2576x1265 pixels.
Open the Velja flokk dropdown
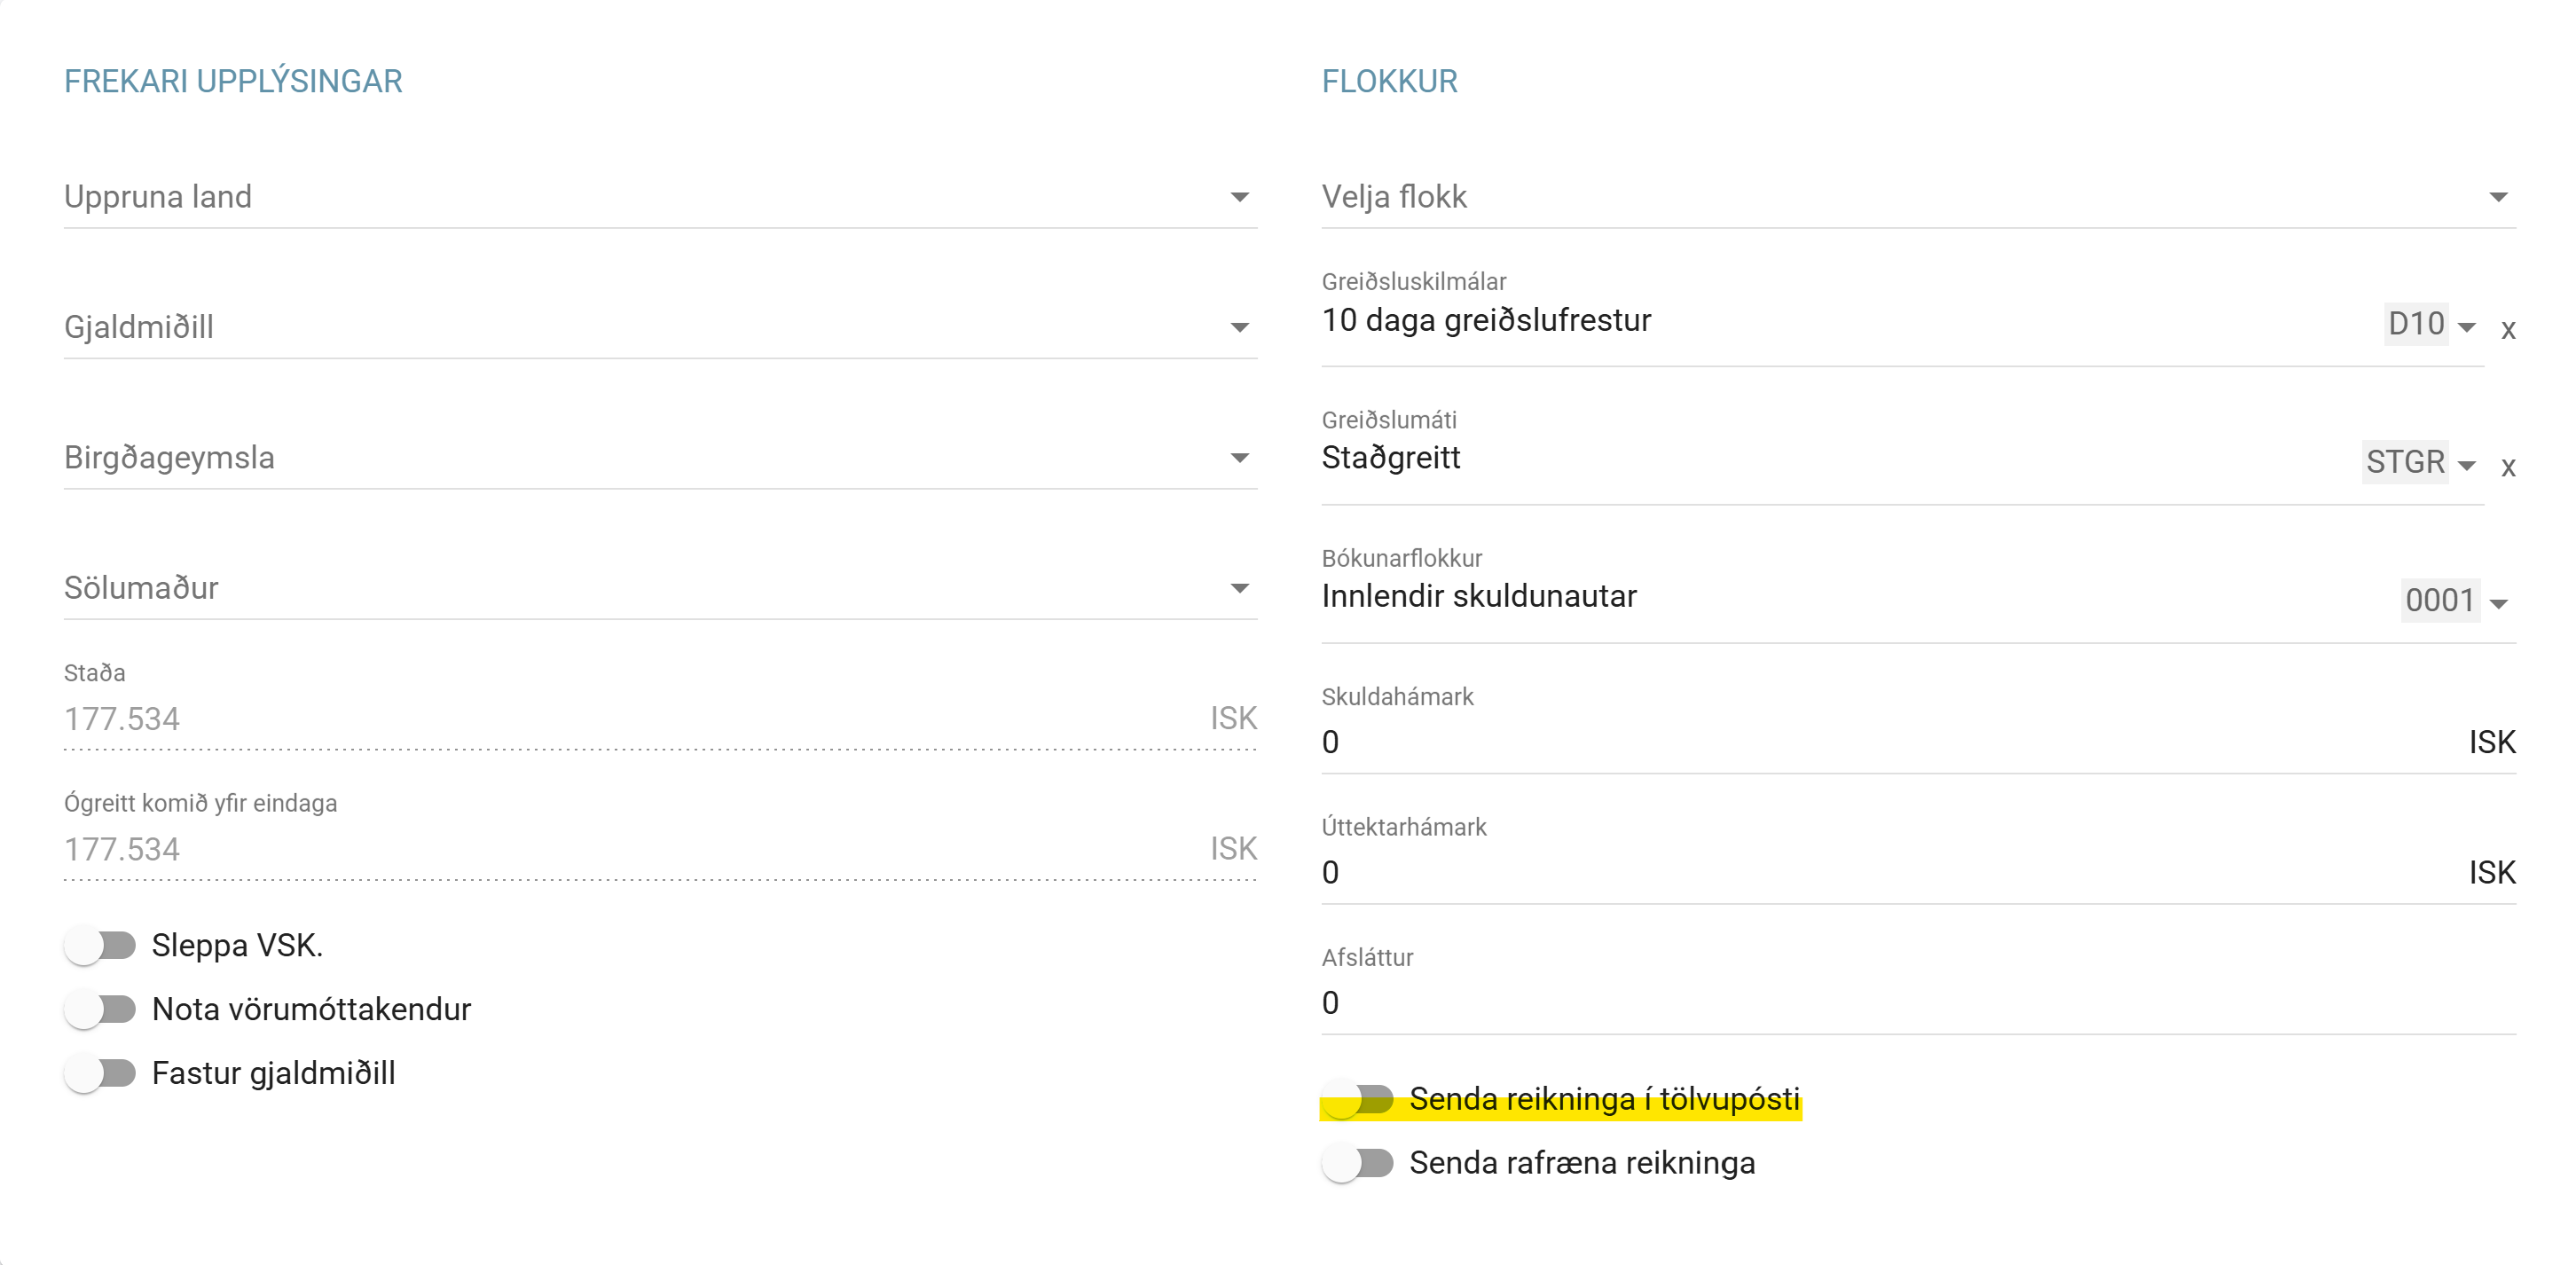coord(2498,197)
